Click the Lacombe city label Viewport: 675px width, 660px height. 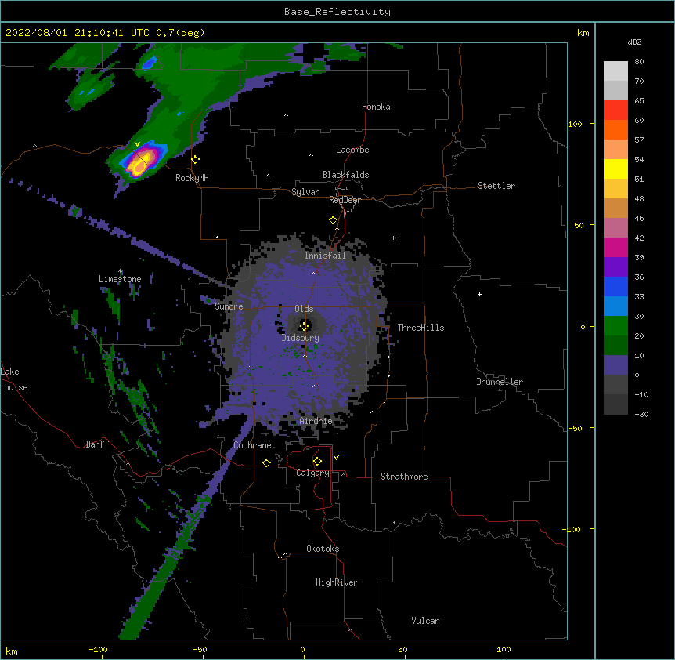pyautogui.click(x=352, y=150)
